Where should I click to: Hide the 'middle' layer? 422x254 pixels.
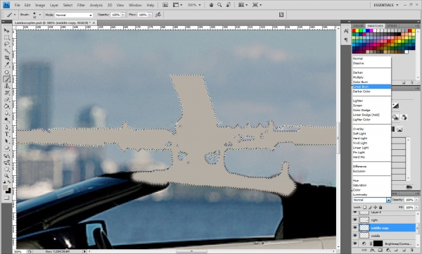[x=355, y=236]
